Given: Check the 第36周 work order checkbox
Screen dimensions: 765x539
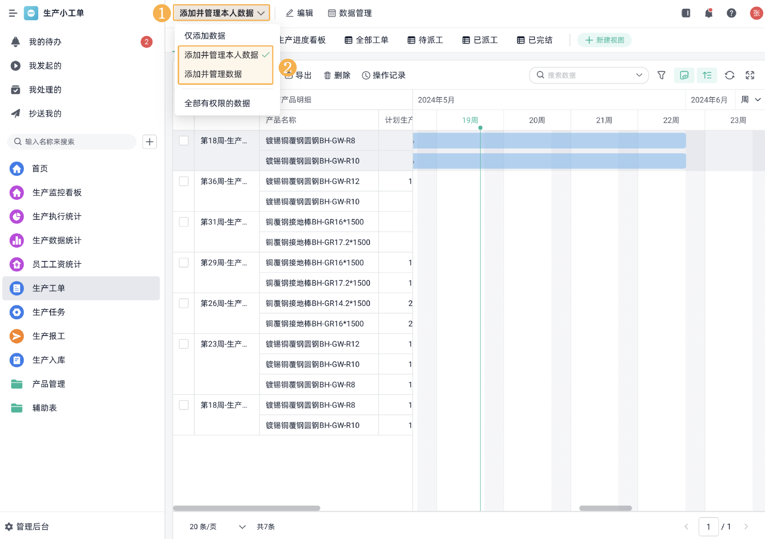Looking at the screenshot, I should coord(184,182).
